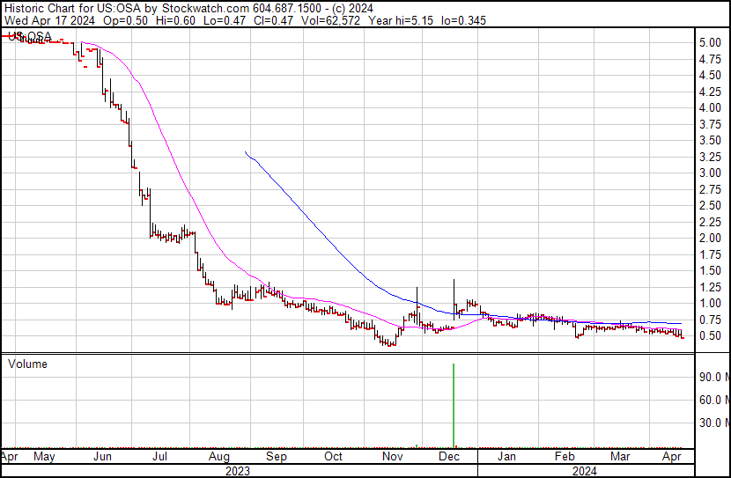Click the 5.00 price axis label
The width and height of the screenshot is (731, 478).
[710, 43]
